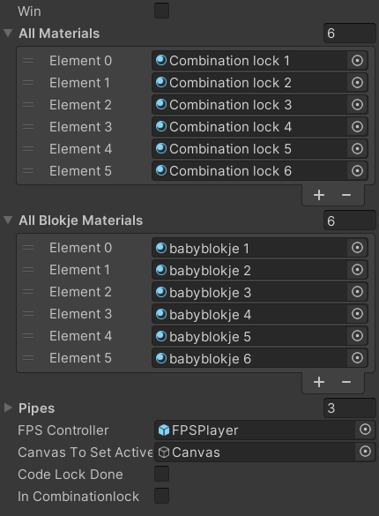
Task: Grab the drag handle of babyblokje Element 3
Action: (x=28, y=314)
